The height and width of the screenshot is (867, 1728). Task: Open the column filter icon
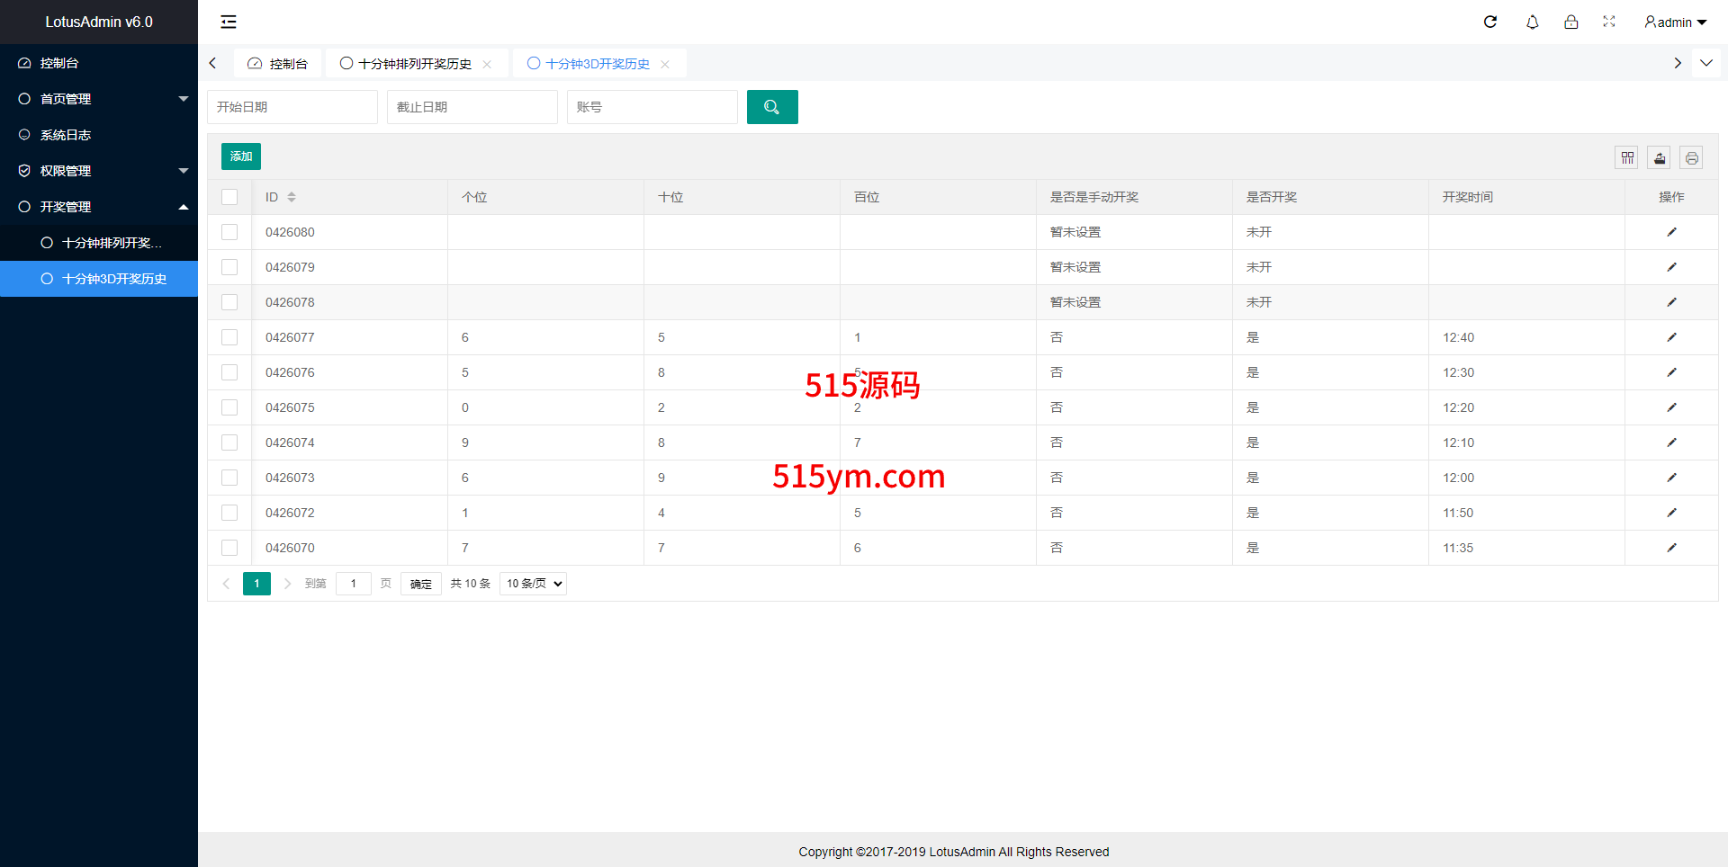(1627, 158)
